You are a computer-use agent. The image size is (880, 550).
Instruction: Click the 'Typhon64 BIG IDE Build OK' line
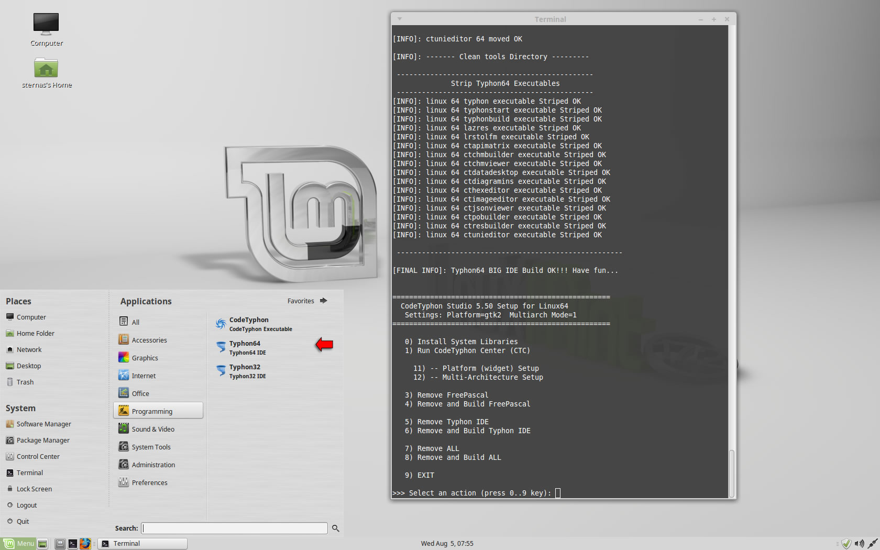505,270
